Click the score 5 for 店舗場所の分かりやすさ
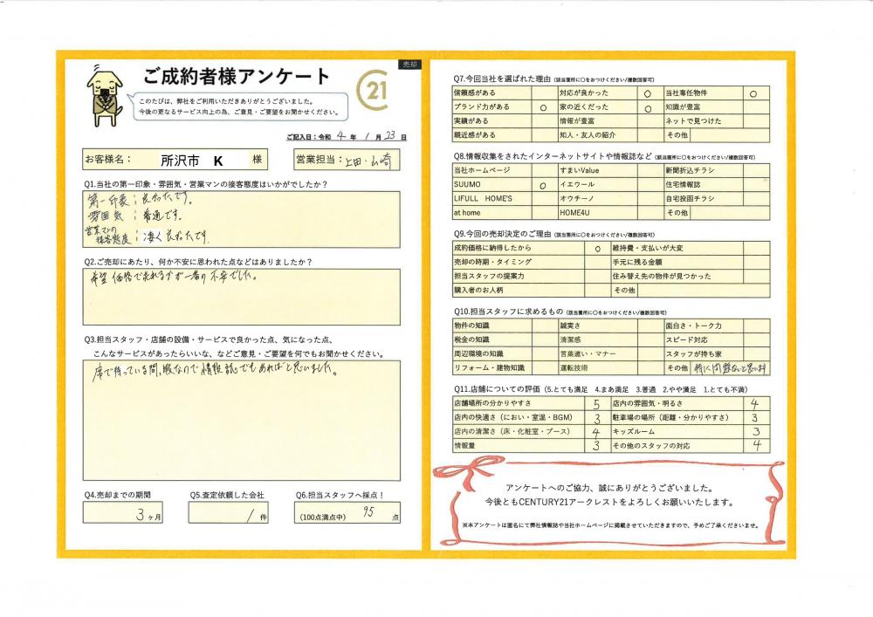Image resolution: width=873 pixels, height=617 pixels. 598,404
